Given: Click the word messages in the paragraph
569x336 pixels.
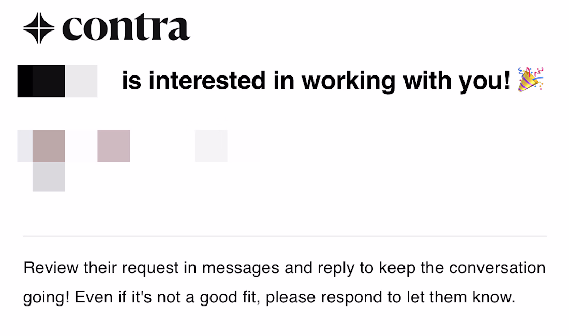Looking at the screenshot, I should tap(241, 268).
